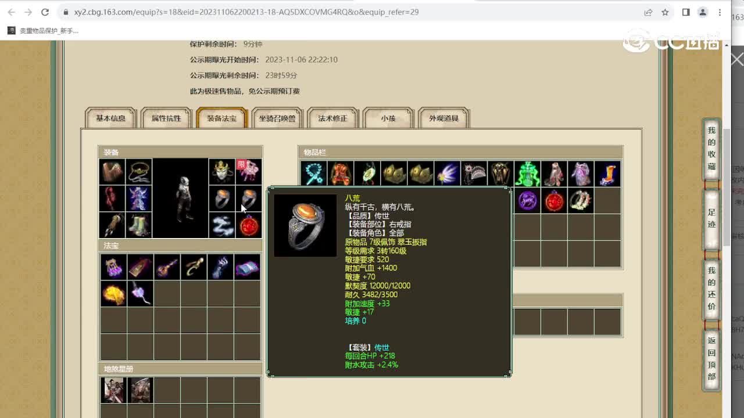
Task: Click the golden mask equipment icon
Action: (222, 172)
